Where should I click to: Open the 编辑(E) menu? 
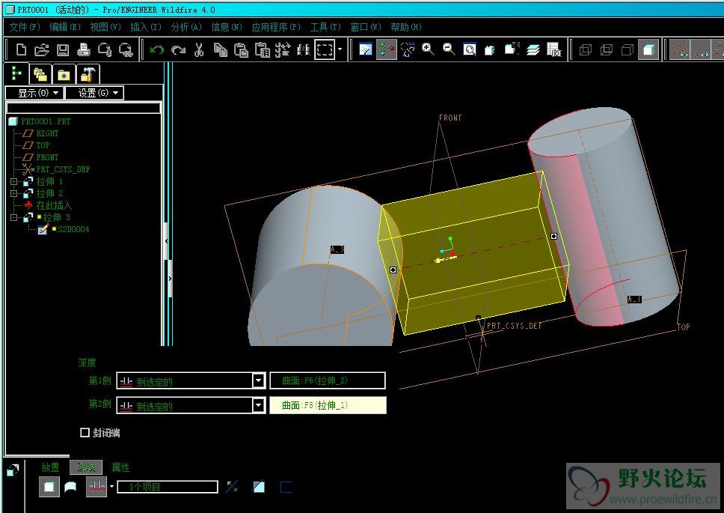click(x=65, y=27)
